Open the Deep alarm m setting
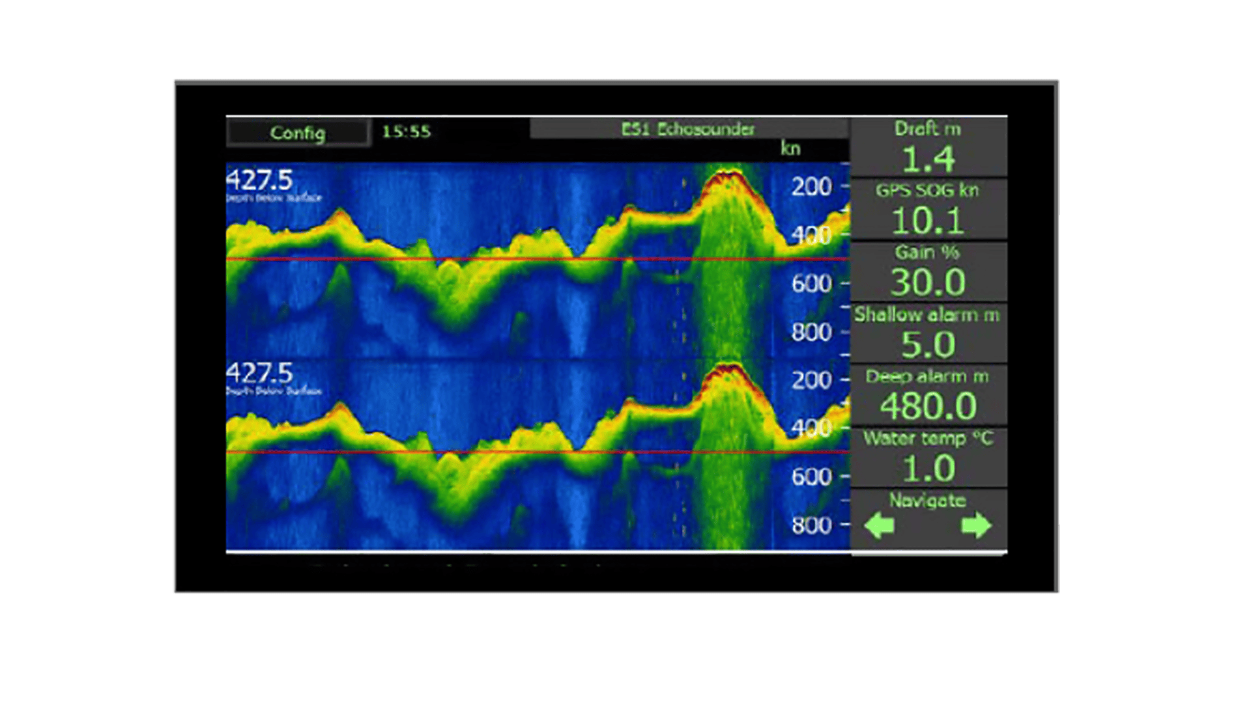The height and width of the screenshot is (703, 1251). point(928,394)
